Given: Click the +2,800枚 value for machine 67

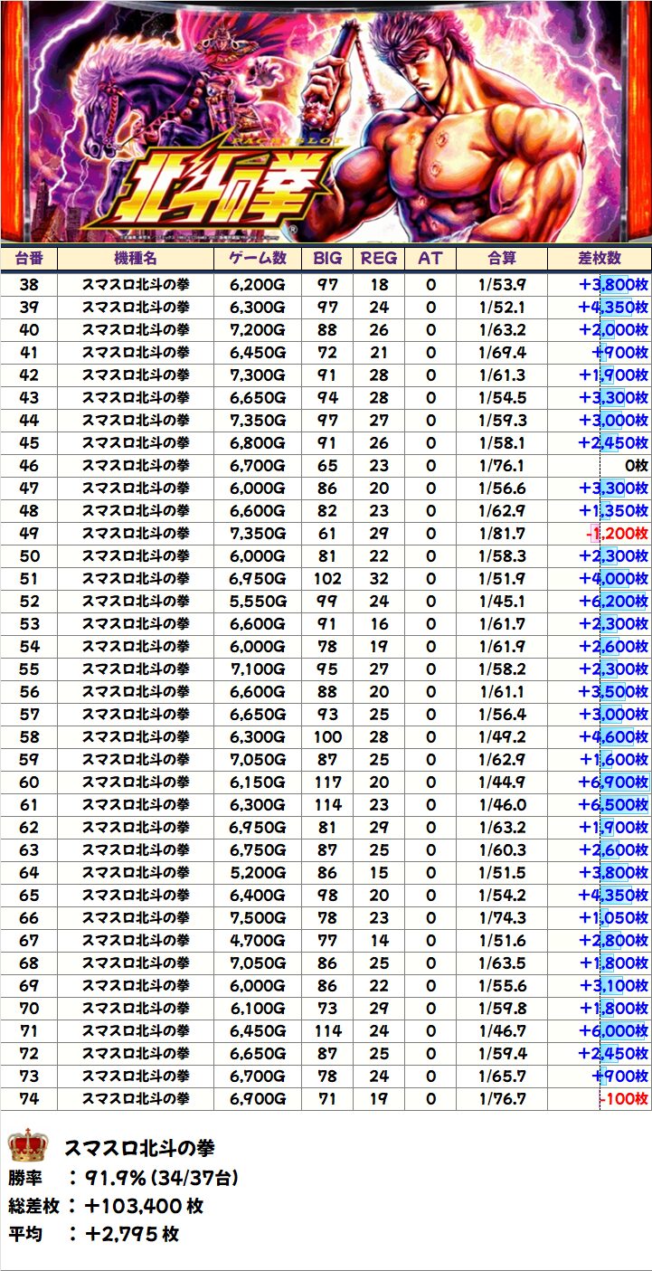Looking at the screenshot, I should [614, 940].
